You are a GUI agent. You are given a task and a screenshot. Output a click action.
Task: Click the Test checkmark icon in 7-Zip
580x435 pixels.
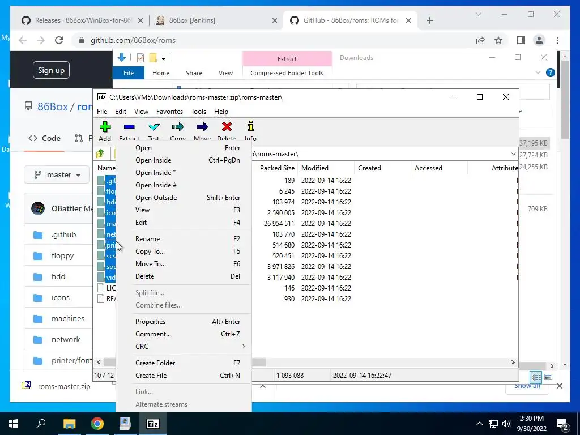click(x=153, y=127)
